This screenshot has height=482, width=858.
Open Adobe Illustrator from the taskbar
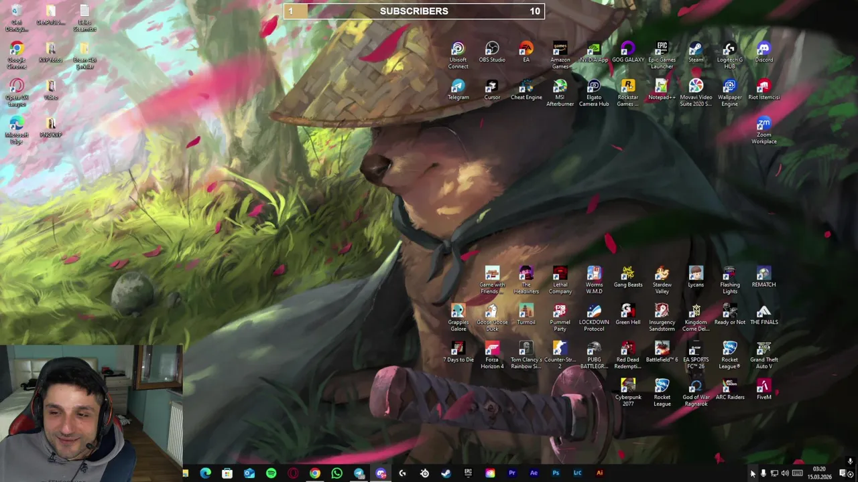[599, 473]
